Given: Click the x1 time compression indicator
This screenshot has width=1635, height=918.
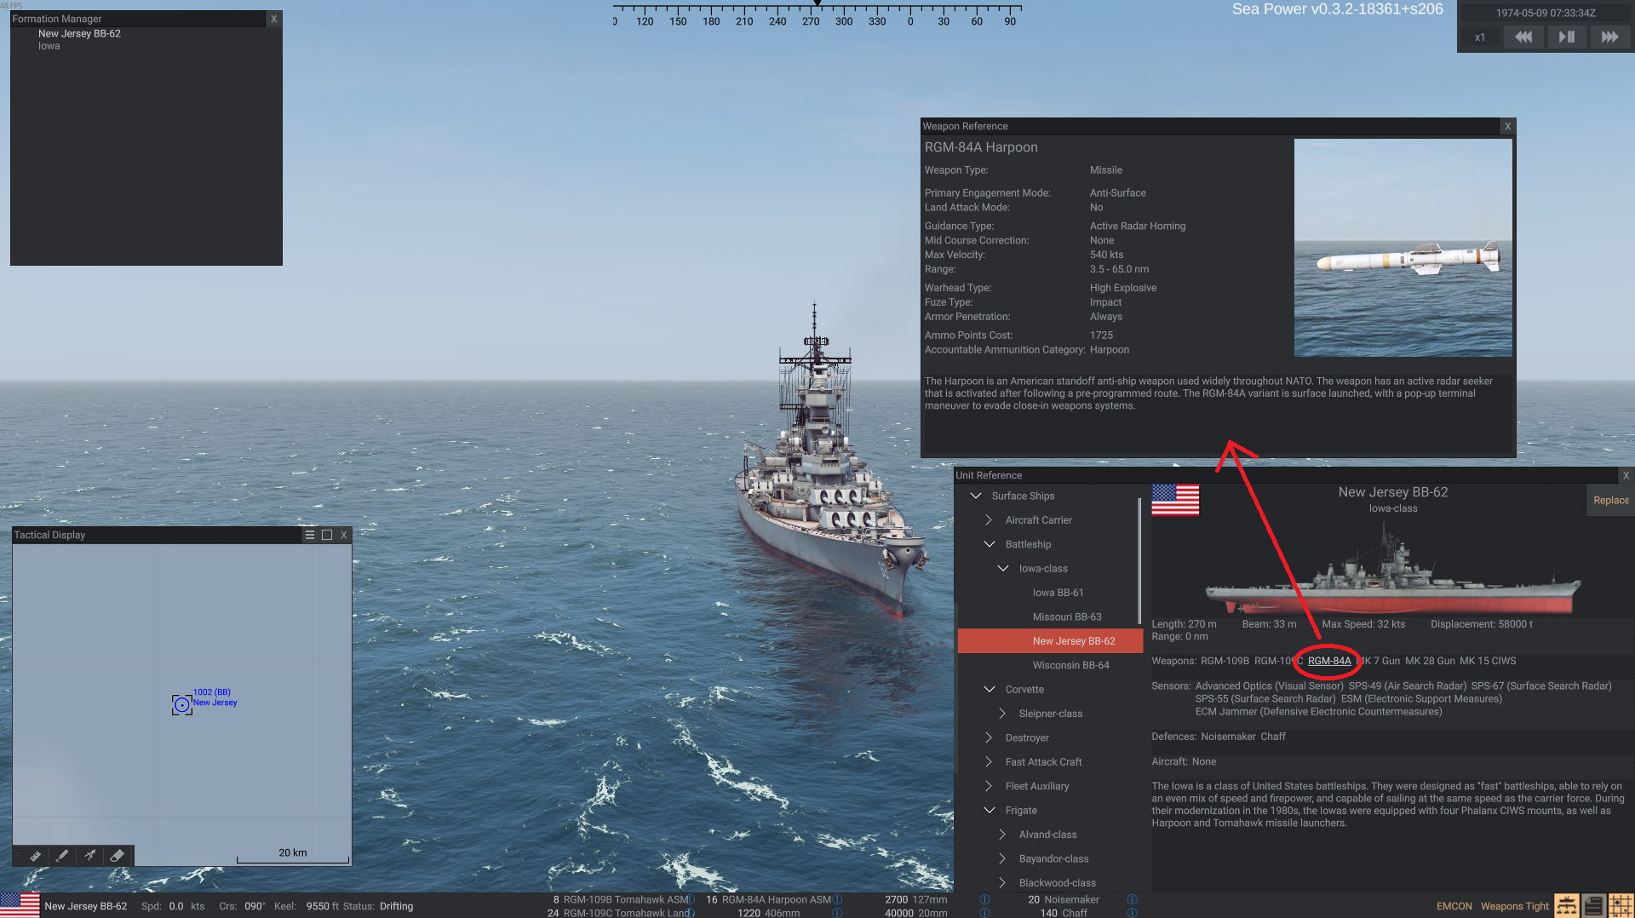Looking at the screenshot, I should pos(1480,37).
